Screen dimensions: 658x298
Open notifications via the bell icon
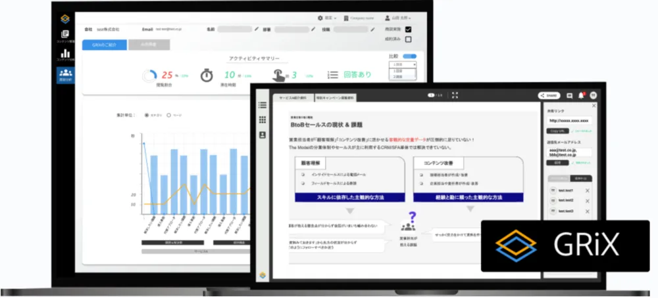(x=582, y=95)
